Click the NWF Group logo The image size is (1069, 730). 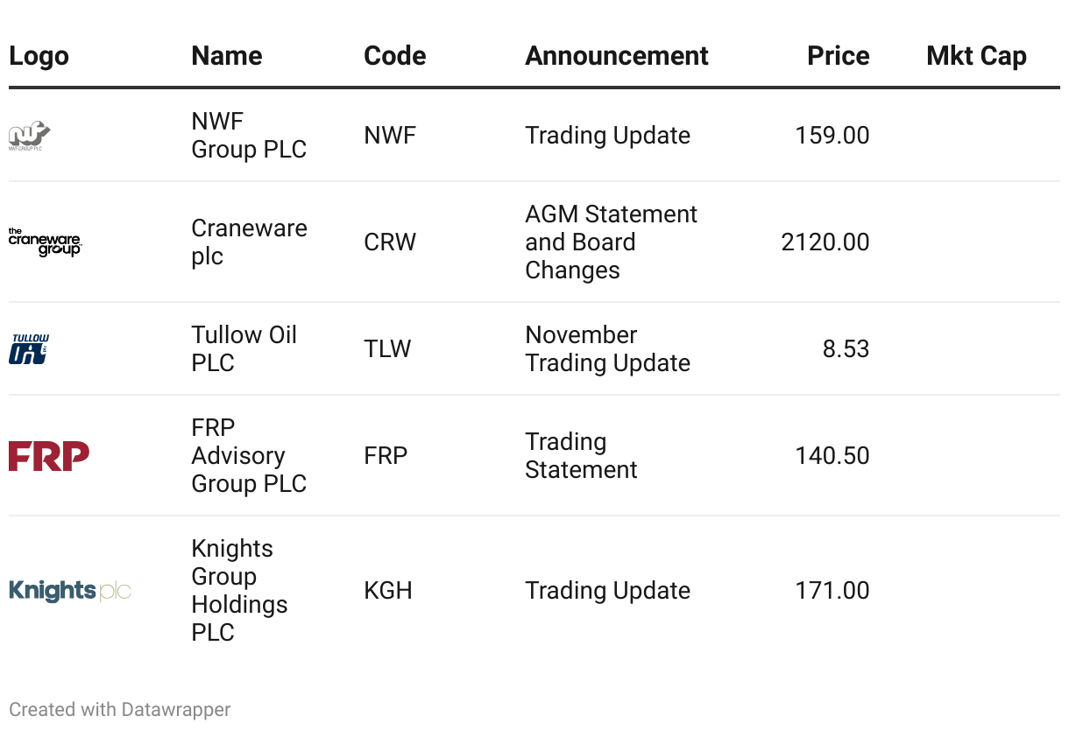29,136
